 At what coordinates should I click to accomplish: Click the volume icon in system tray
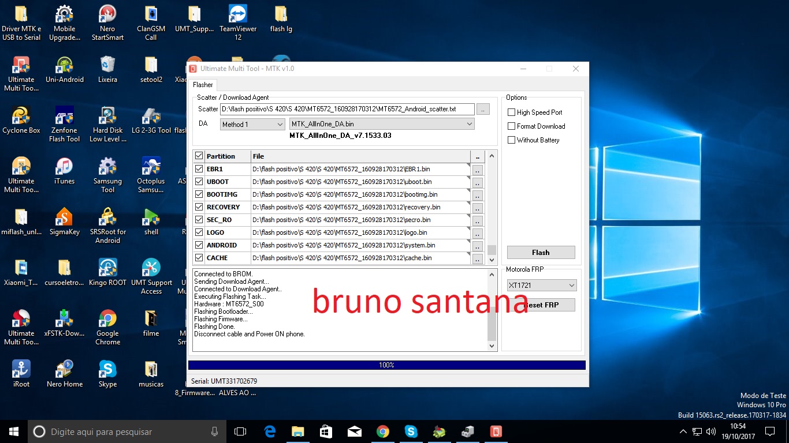[712, 431]
